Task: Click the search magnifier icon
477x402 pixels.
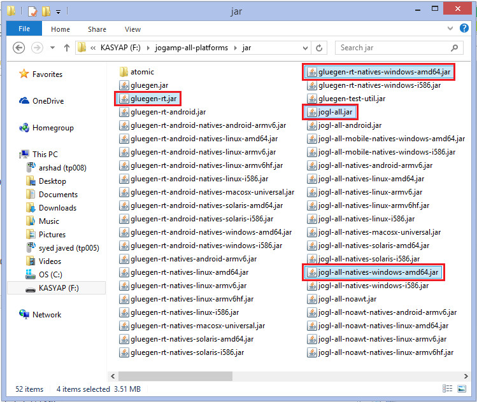Action: click(454, 48)
